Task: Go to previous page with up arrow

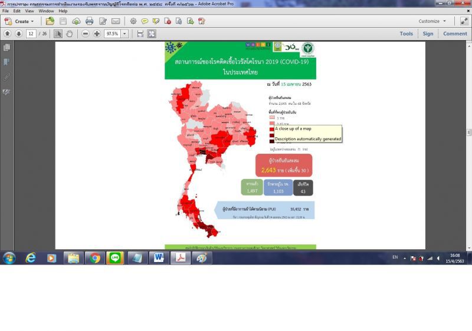Action: tap(8, 34)
